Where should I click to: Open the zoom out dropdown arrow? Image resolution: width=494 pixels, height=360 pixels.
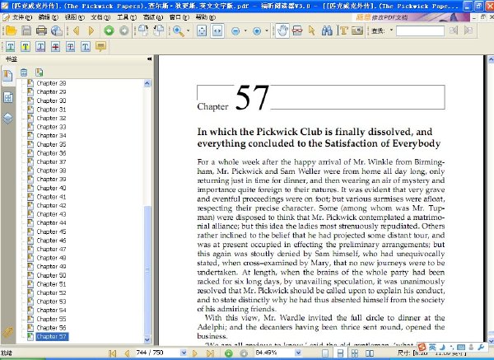coord(245,31)
